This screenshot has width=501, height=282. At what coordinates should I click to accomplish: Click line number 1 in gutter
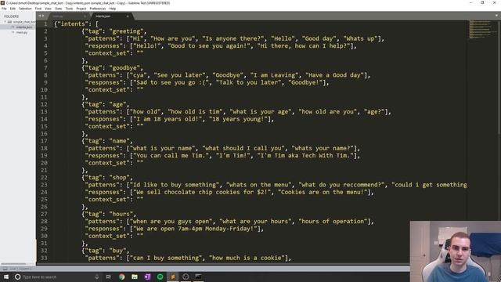[45, 24]
